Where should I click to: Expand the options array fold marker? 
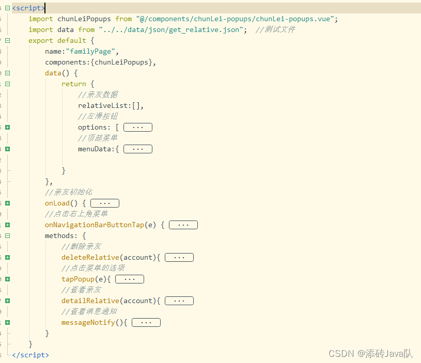coord(8,127)
